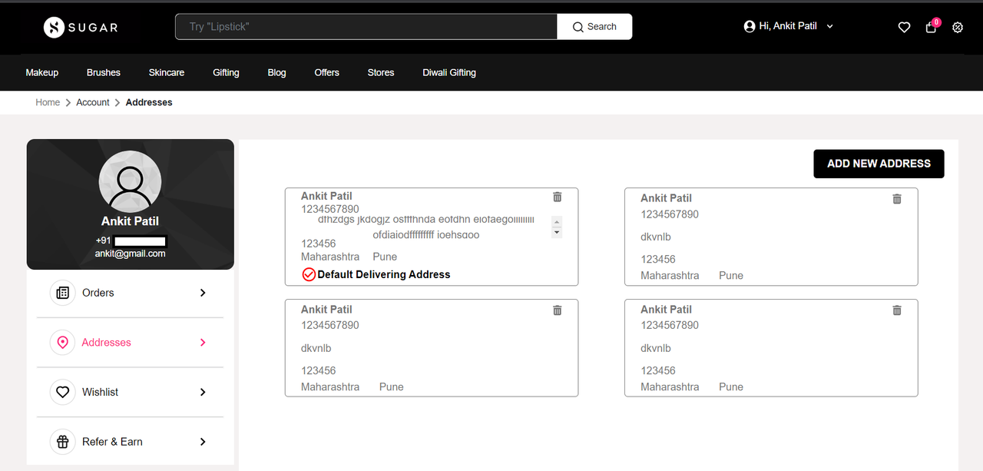Click the trash icon on top-right address card

896,198
